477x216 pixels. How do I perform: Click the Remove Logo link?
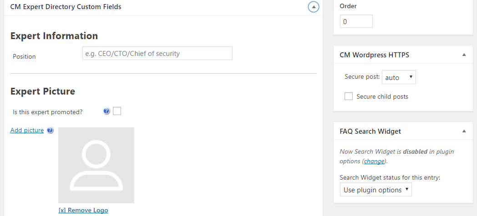(83, 210)
